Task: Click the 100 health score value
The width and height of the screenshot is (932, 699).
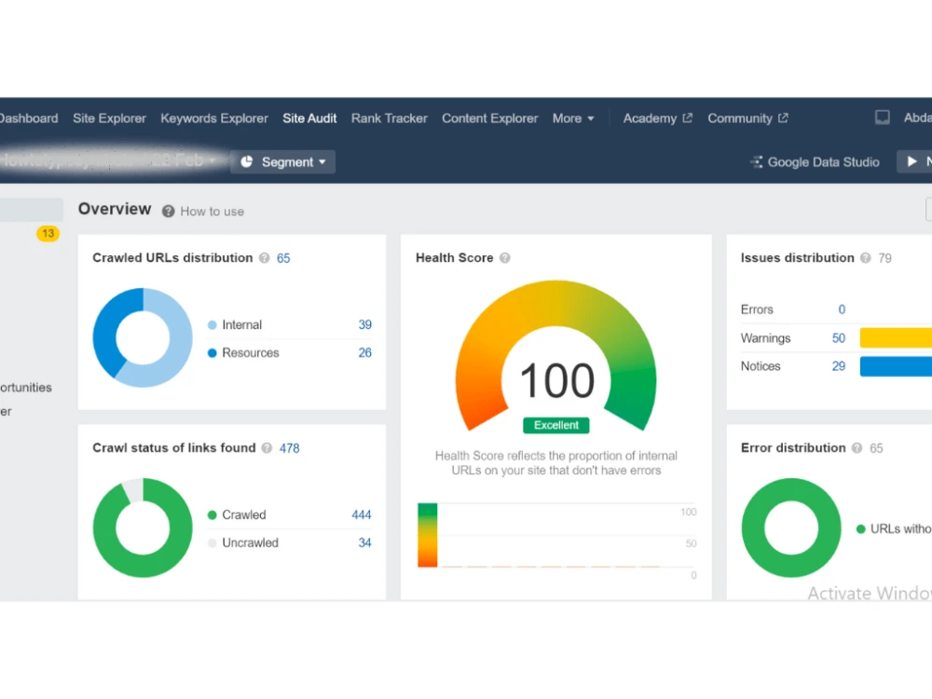Action: point(556,380)
